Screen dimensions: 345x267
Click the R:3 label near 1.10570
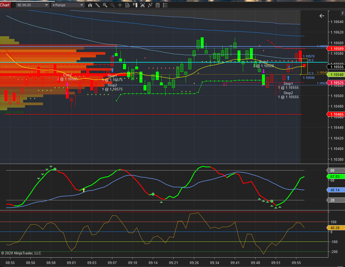click(x=311, y=60)
